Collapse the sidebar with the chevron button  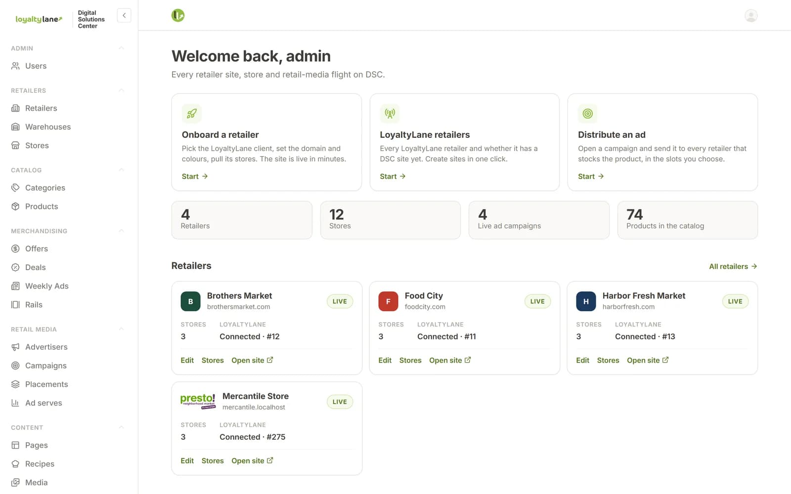coord(124,15)
